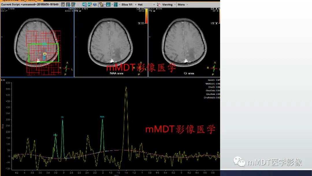
Task: Click the 600 label on the vertical axis
Action: [x=8, y=83]
